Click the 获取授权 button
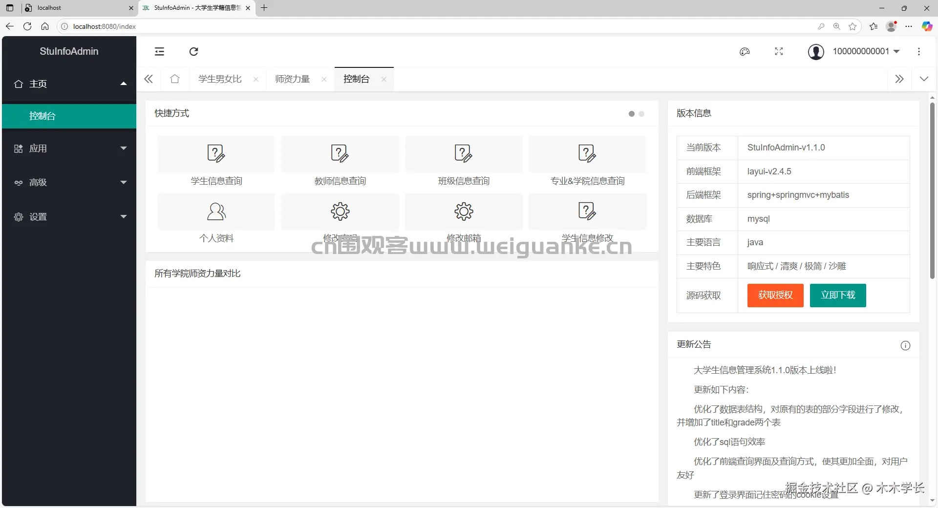Image resolution: width=938 pixels, height=508 pixels. 774,296
